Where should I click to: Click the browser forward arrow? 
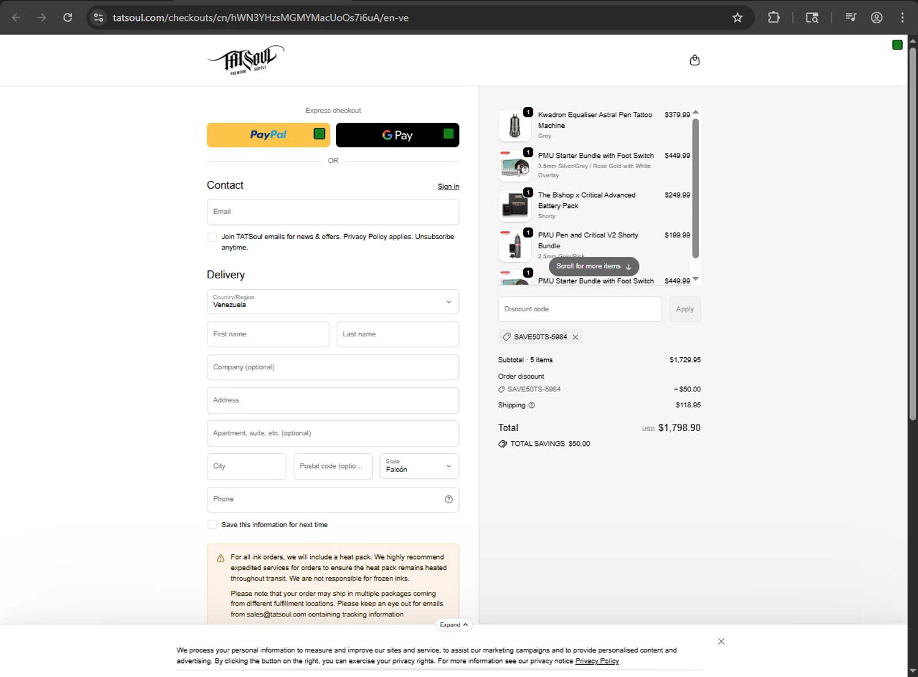coord(42,18)
